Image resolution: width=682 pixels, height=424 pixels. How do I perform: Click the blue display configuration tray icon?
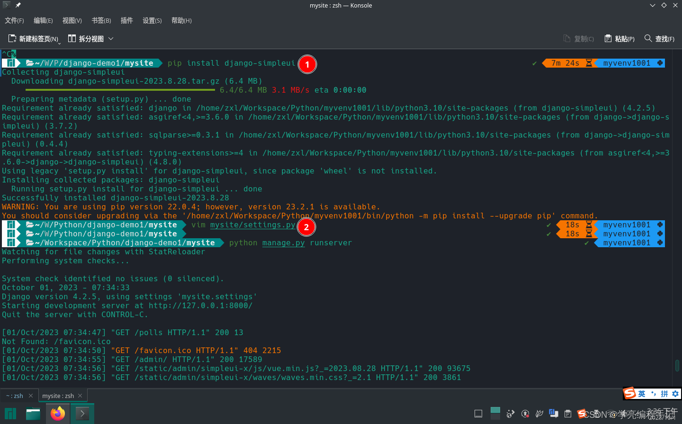click(553, 414)
